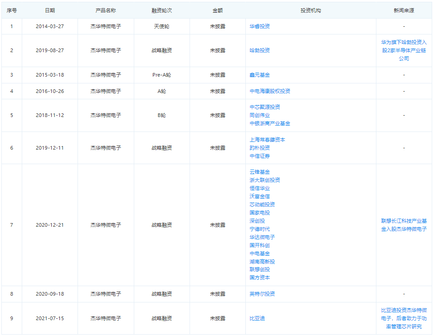Screen dimensions: 434x336
Task: Select the 融资轮次 column header
Action: tap(161, 10)
